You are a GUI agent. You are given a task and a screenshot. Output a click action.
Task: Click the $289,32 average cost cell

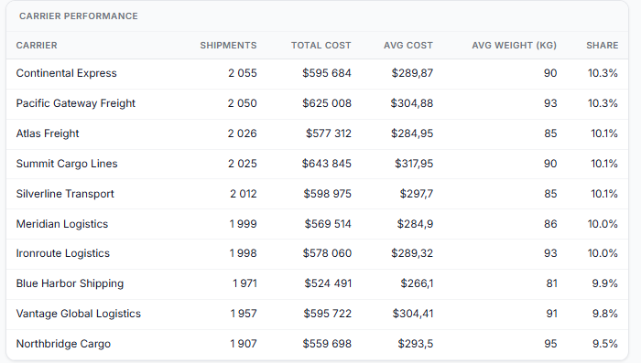[x=412, y=253]
